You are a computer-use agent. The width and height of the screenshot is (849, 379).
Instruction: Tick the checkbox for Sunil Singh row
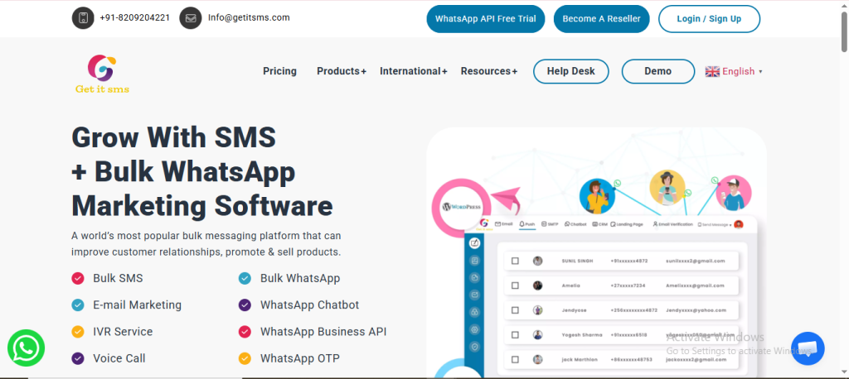point(515,261)
